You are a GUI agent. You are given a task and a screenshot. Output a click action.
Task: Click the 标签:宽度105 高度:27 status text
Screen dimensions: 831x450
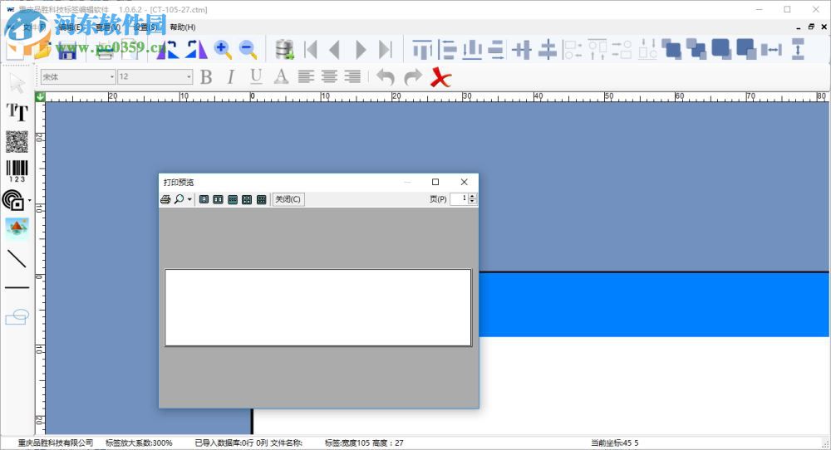click(364, 443)
